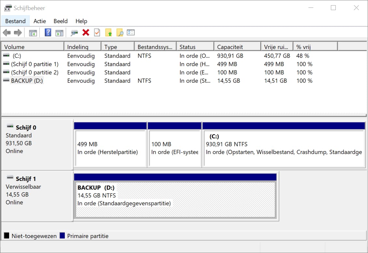
Task: Sort by Capaciteit column header
Action: [237, 47]
